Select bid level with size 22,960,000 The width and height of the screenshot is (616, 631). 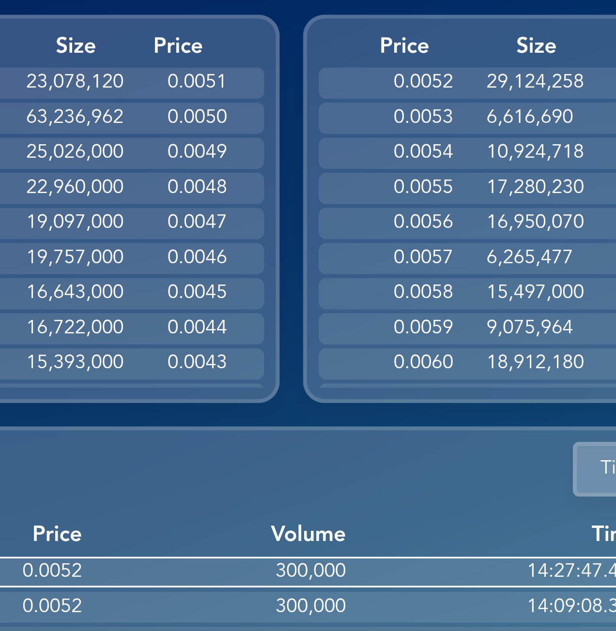pyautogui.click(x=75, y=187)
